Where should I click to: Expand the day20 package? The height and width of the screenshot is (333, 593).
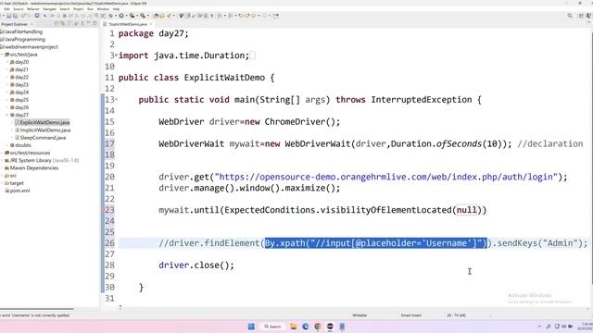pos(7,62)
